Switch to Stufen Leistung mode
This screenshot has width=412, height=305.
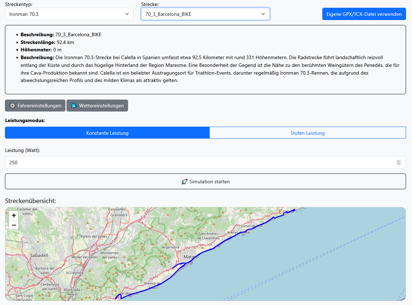[x=308, y=133]
